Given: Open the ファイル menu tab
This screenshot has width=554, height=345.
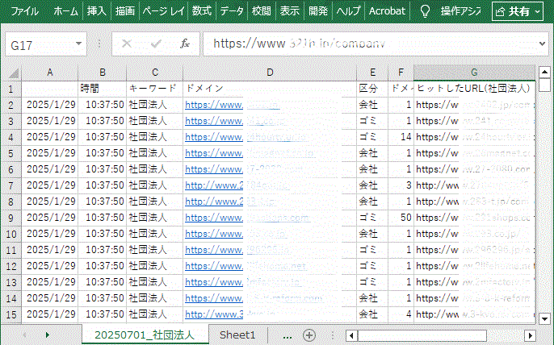Looking at the screenshot, I should [x=24, y=11].
